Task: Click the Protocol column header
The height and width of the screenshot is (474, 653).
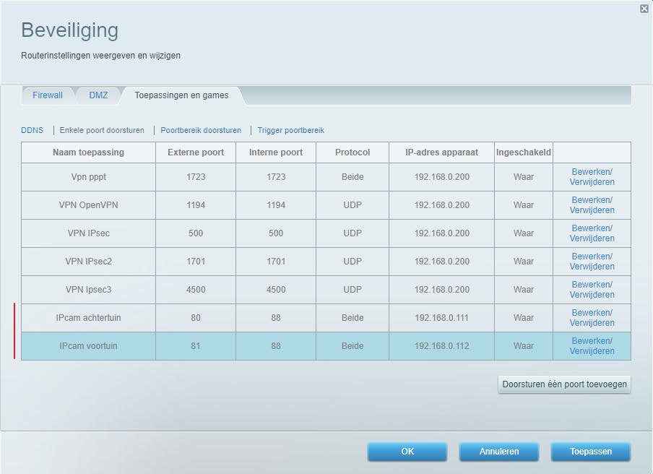Action: [x=353, y=152]
